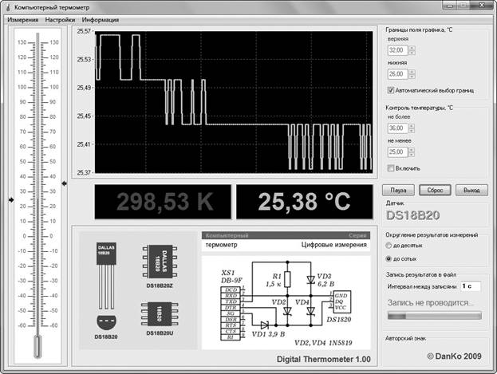Image resolution: width=497 pixels, height=374 pixels.
Task: Select rounding до десятых radio button
Action: 389,246
